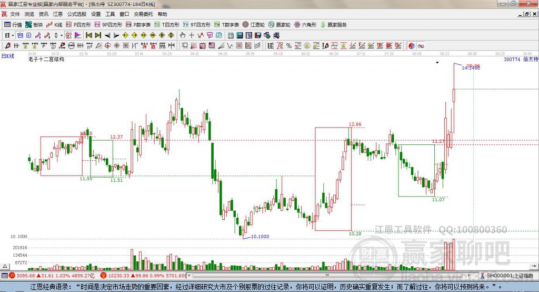Click the blue 10.1000 low marker
This screenshot has height=292, width=539.
point(260,236)
